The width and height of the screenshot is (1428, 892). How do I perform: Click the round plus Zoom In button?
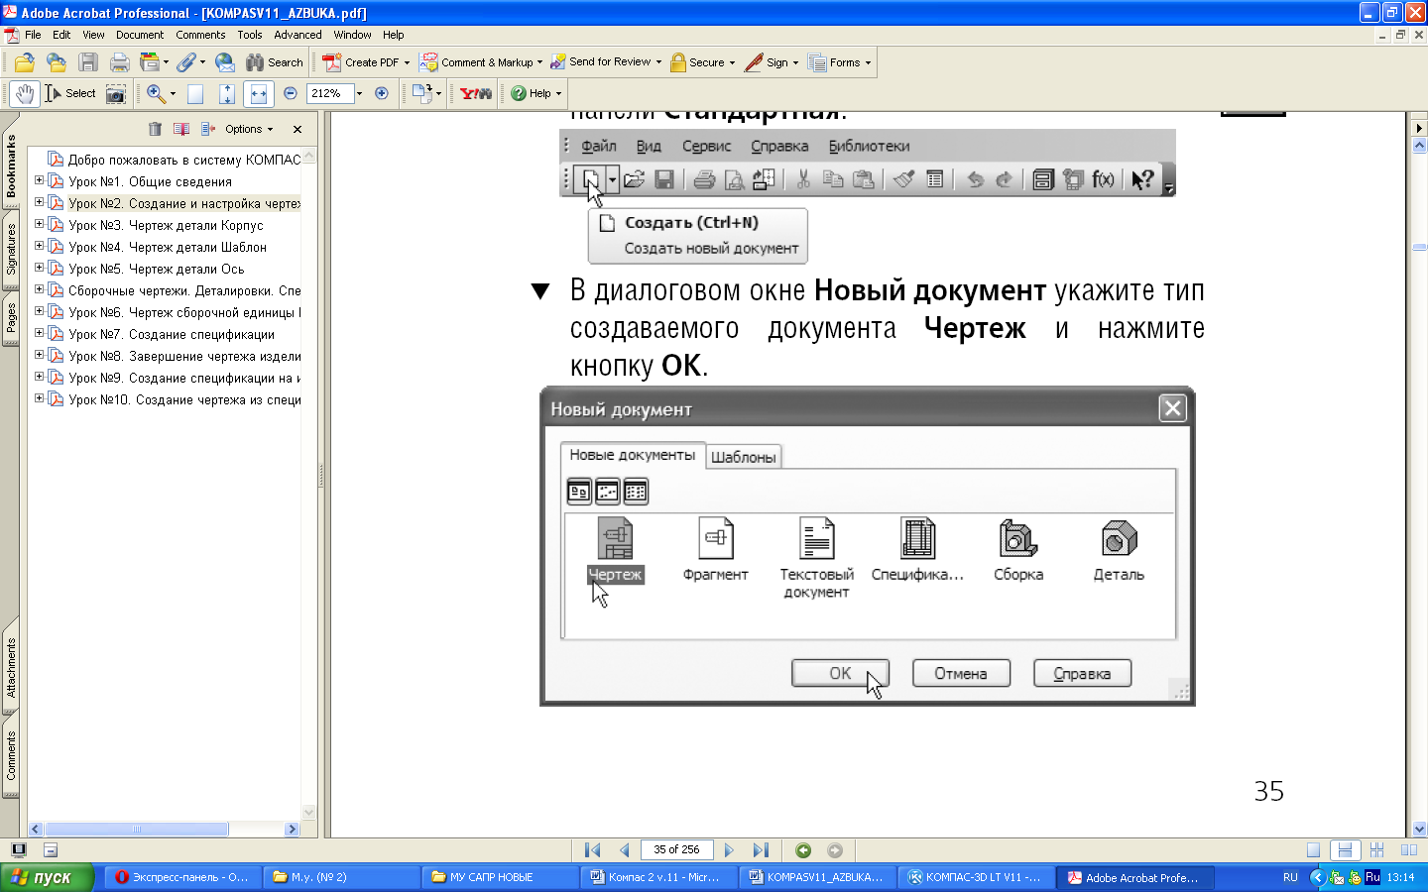[382, 93]
